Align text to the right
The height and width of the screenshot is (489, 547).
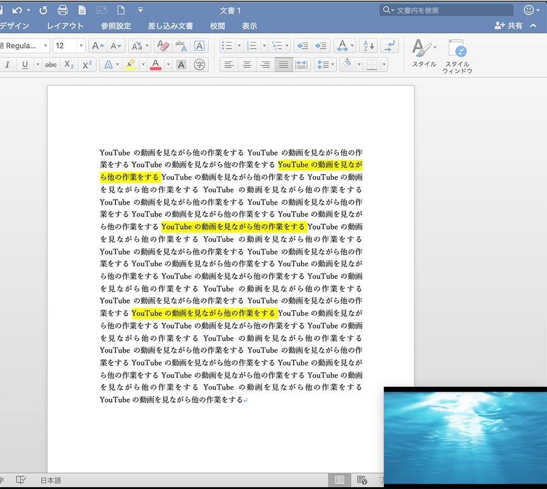coord(265,65)
